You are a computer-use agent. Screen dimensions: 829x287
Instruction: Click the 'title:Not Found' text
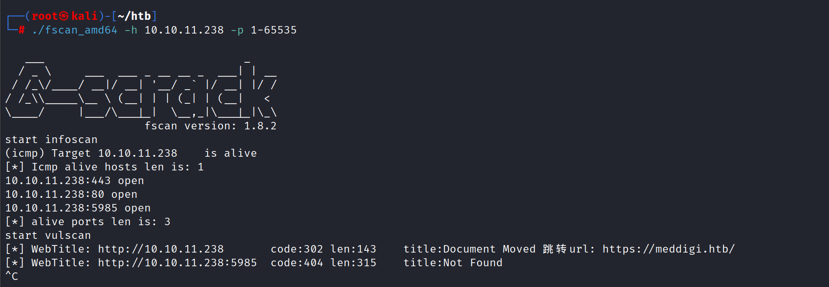453,263
